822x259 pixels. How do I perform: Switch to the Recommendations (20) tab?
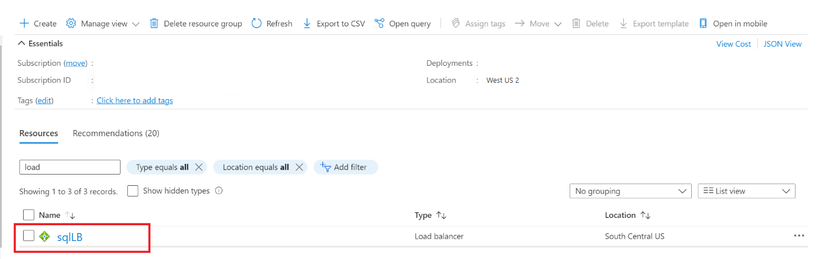coord(116,133)
